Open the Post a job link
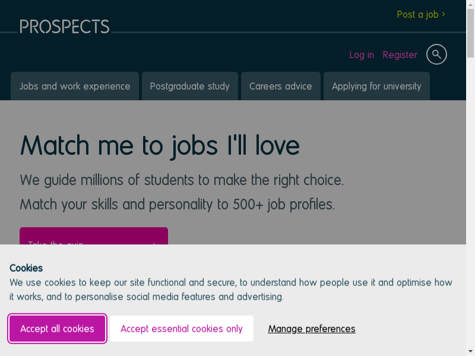The image size is (475, 356). pos(417,14)
